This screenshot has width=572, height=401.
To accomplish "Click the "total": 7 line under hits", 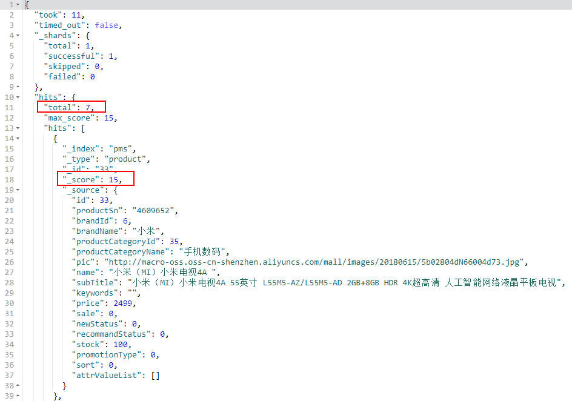I will [x=69, y=108].
